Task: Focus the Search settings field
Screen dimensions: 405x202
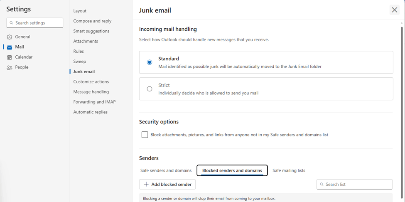Action: point(34,23)
